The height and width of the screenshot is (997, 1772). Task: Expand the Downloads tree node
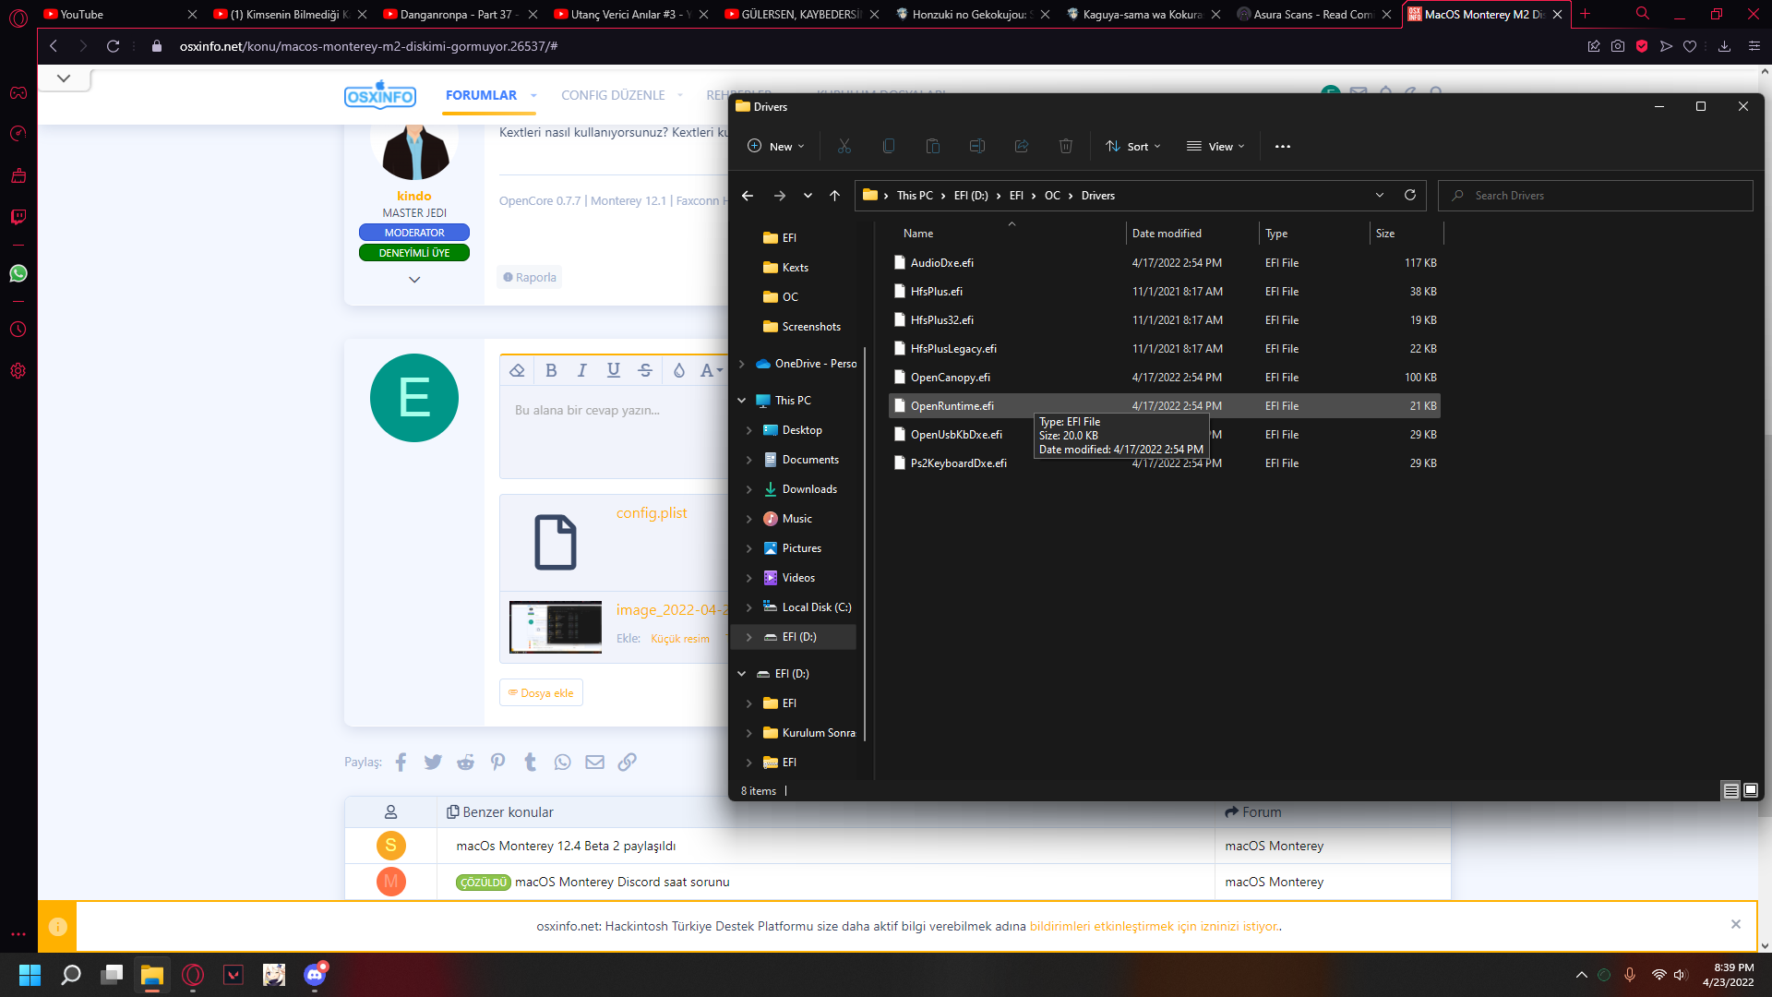pyautogui.click(x=748, y=489)
